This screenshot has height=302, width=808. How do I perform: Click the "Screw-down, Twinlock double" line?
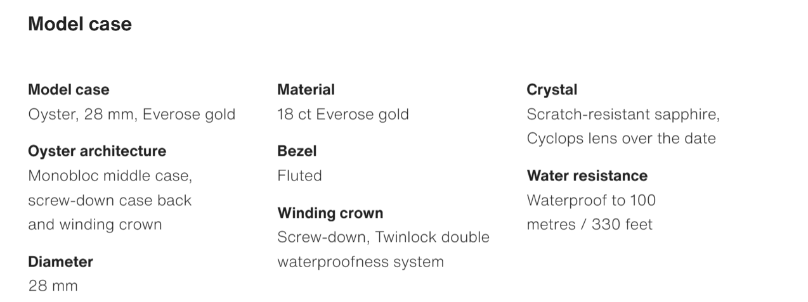pos(383,237)
